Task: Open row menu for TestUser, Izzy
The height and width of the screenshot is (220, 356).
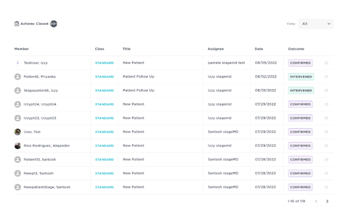Action: (x=326, y=63)
